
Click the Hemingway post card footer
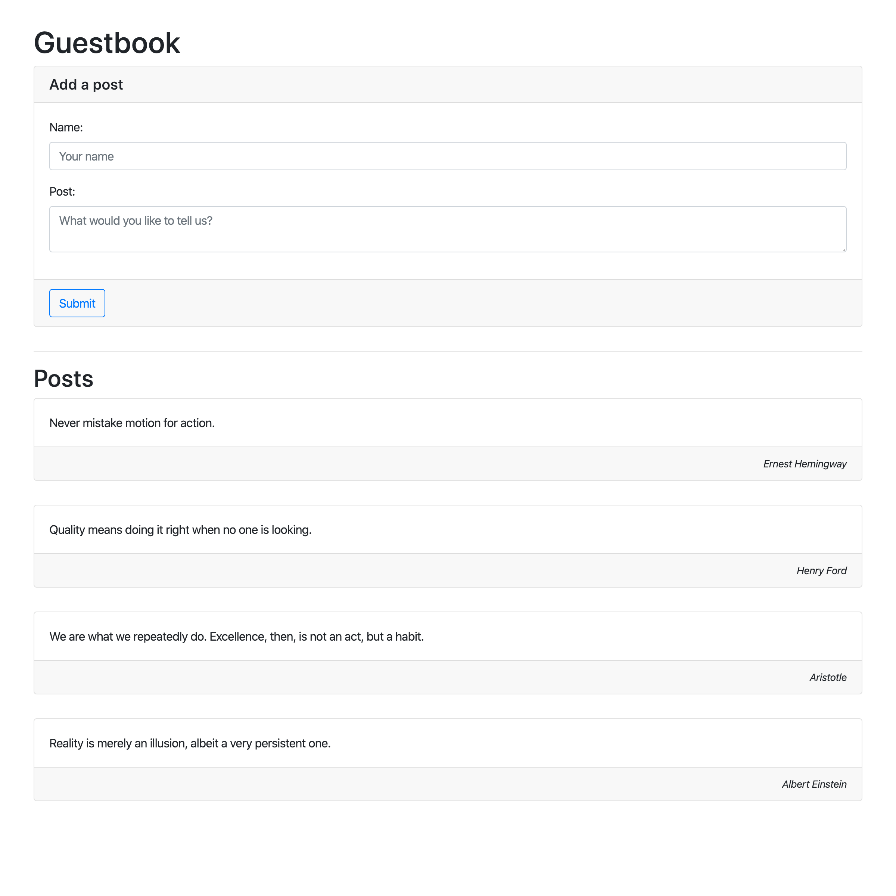click(x=448, y=464)
